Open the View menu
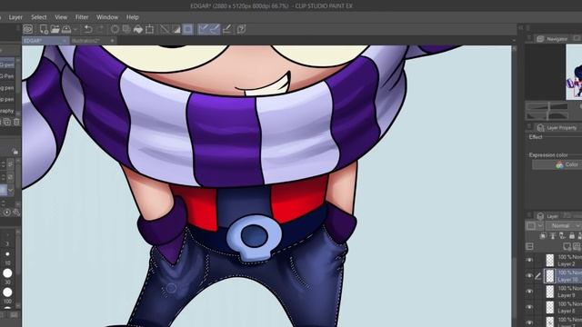Screen dimensions: 582x327 click(x=61, y=17)
